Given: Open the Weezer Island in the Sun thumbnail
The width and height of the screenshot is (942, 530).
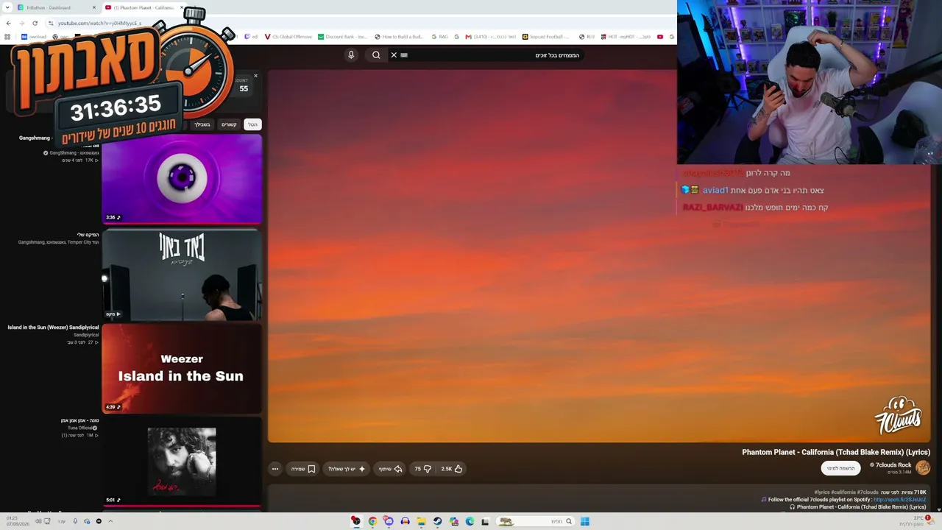Looking at the screenshot, I should pyautogui.click(x=182, y=369).
